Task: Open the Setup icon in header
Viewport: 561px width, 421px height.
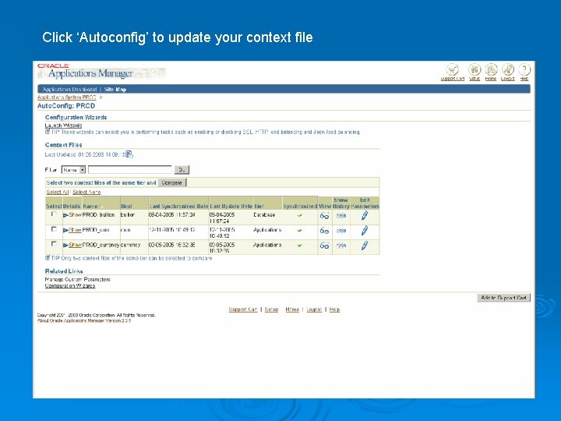Action: 475,69
